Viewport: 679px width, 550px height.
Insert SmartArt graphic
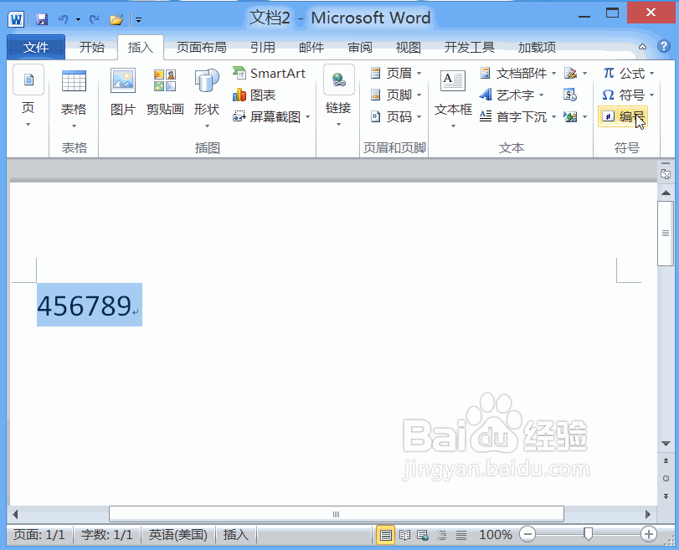click(268, 74)
